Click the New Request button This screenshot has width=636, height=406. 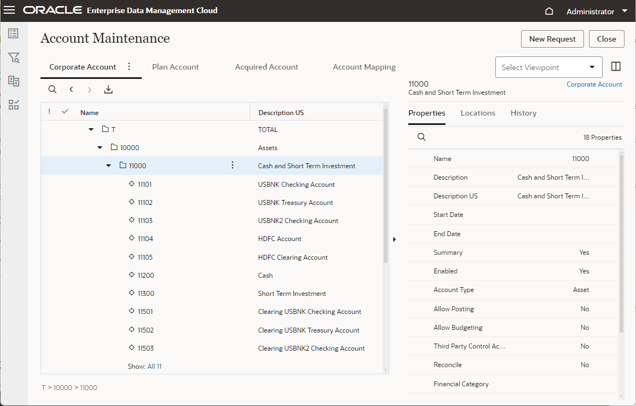[x=552, y=39]
